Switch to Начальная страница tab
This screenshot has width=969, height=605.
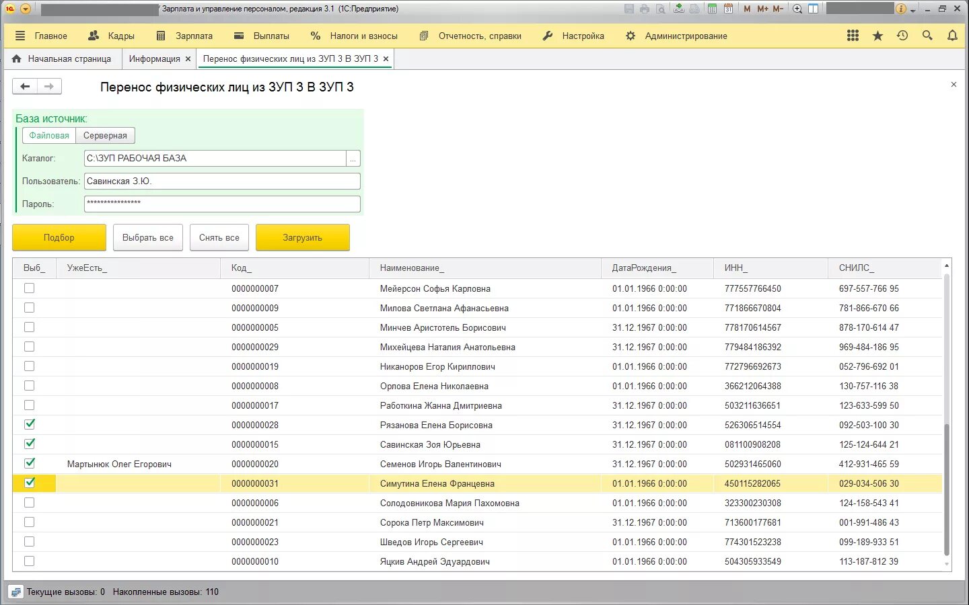[62, 58]
